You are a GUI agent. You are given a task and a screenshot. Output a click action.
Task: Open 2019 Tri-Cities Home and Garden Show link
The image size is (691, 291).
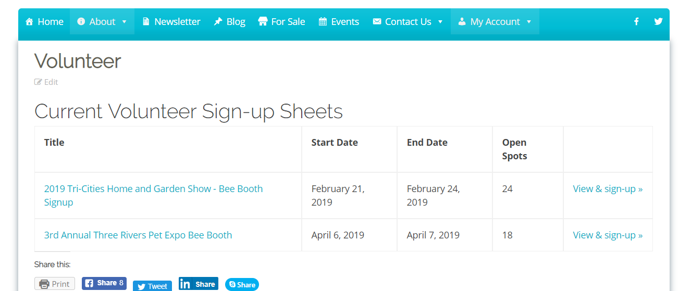pos(153,195)
